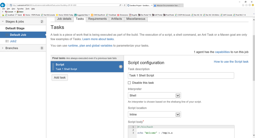Close the Sandbox Project browser tab
This screenshot has height=138, width=255.
(152, 5)
